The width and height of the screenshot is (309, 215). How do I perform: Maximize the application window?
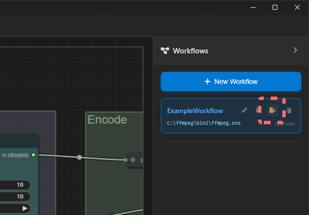275,7
